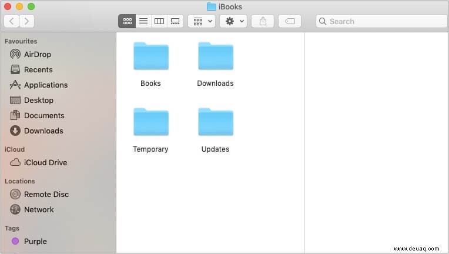This screenshot has width=449, height=254.
Task: Switch to icon view
Action: pos(127,21)
